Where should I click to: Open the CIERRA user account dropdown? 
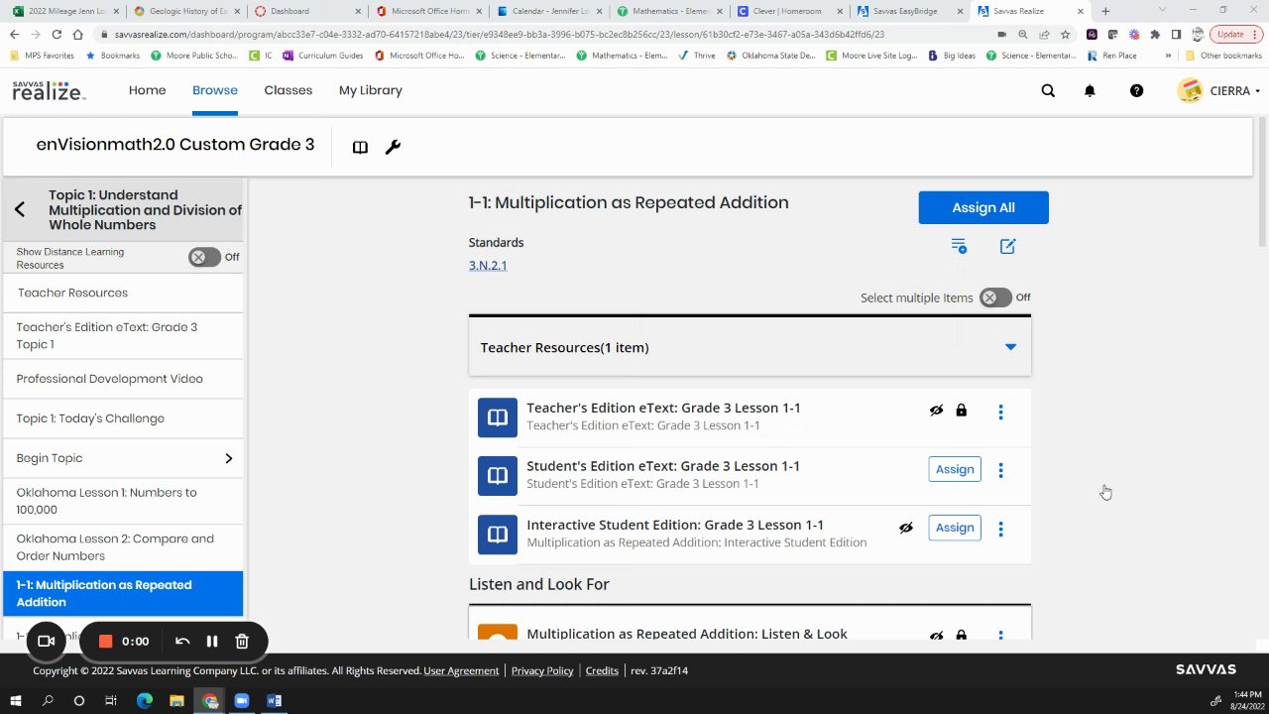pyautogui.click(x=1218, y=90)
